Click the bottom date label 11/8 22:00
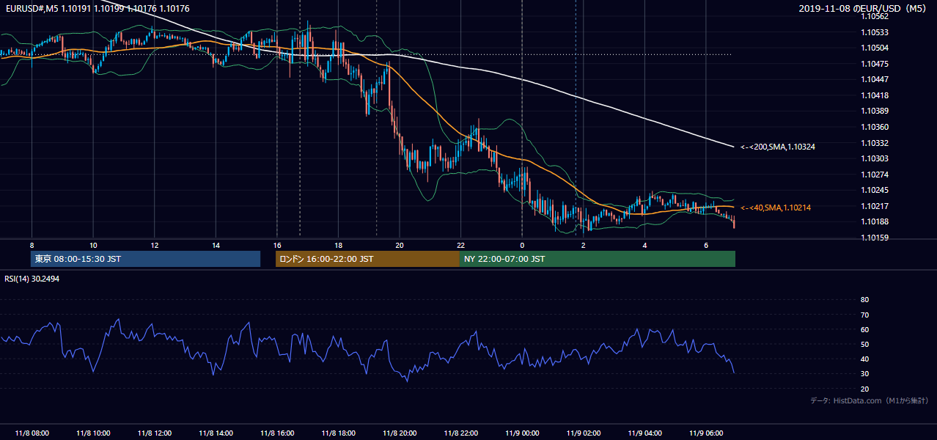 [460, 433]
